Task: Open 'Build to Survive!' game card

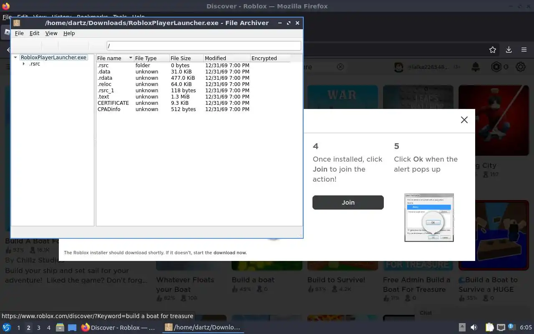Action: pyautogui.click(x=336, y=280)
